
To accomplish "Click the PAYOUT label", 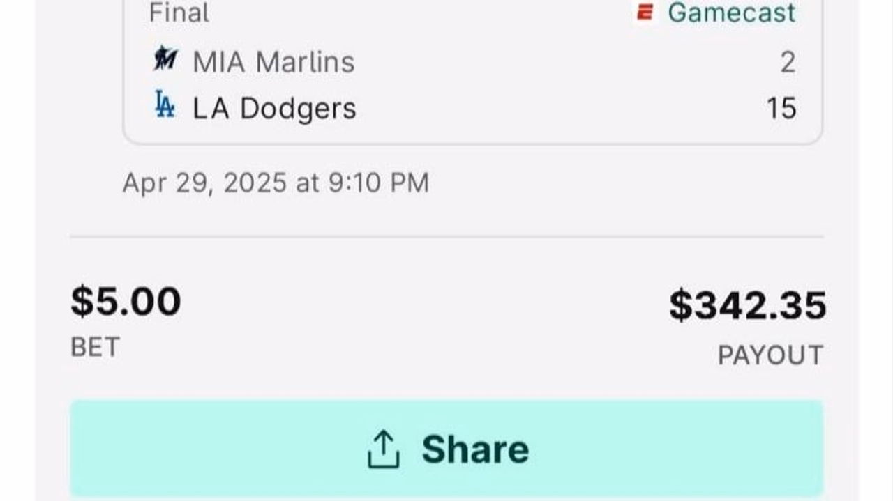I will click(770, 355).
